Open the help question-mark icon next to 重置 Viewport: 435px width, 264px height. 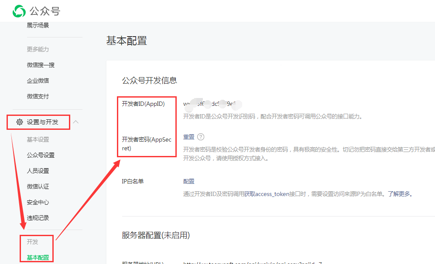click(201, 137)
